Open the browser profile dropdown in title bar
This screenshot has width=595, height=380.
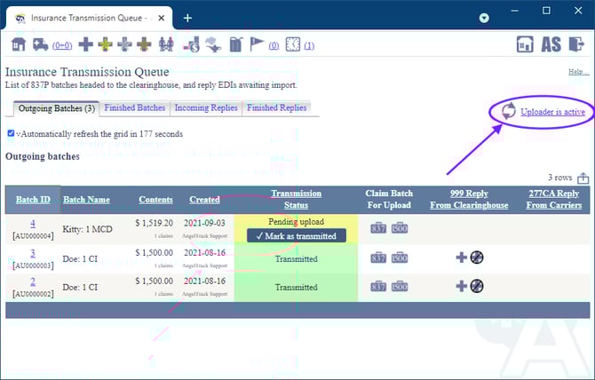pyautogui.click(x=484, y=18)
